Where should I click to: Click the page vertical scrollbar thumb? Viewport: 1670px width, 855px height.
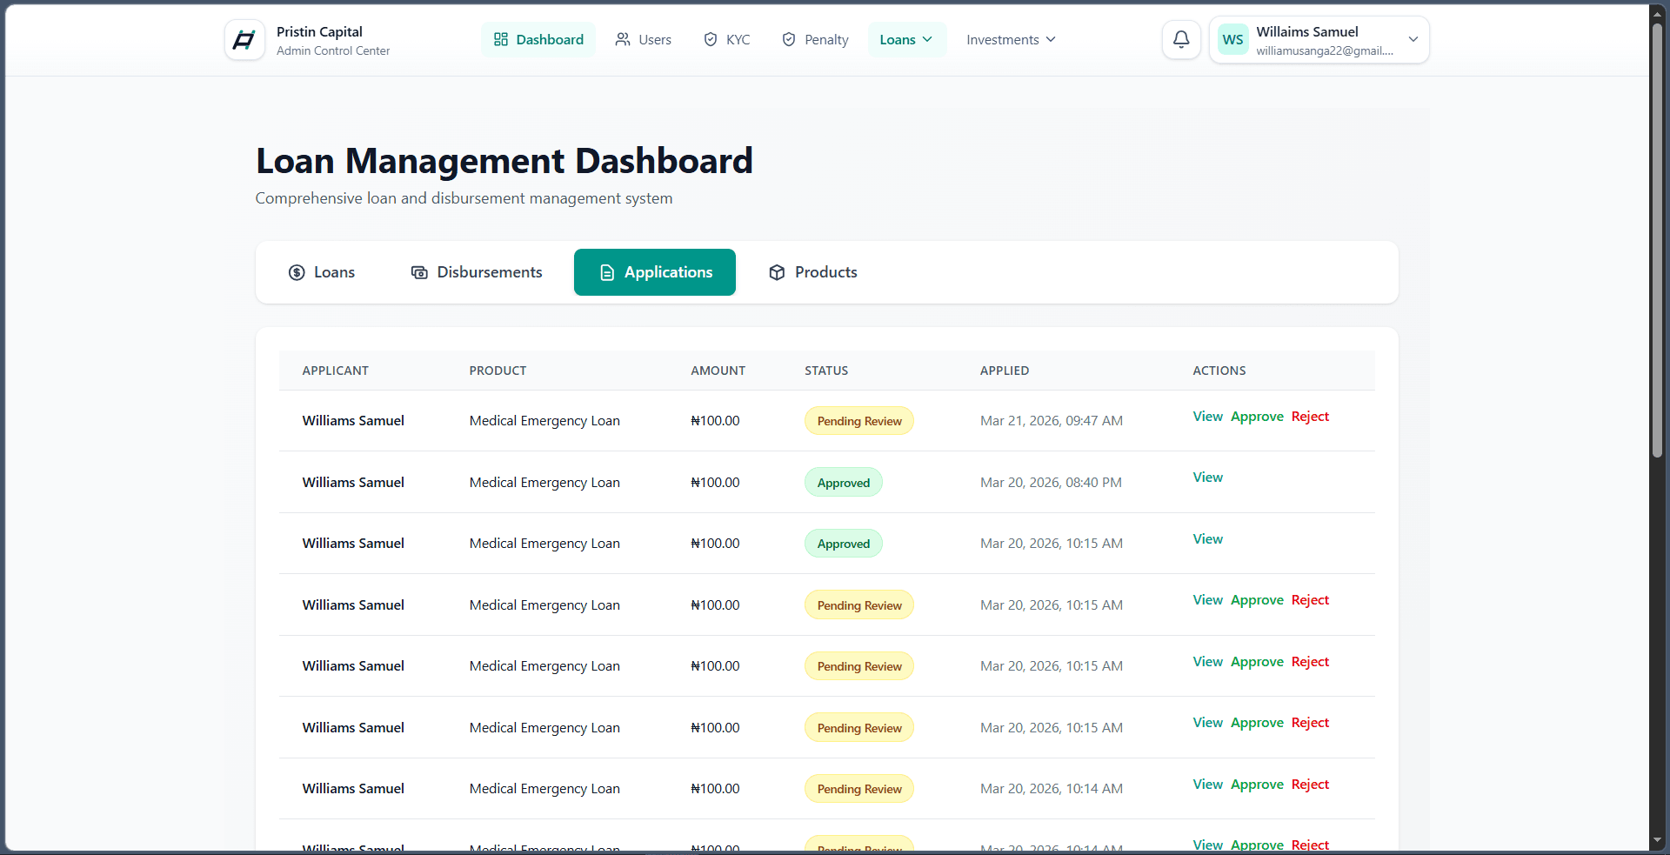click(1658, 239)
